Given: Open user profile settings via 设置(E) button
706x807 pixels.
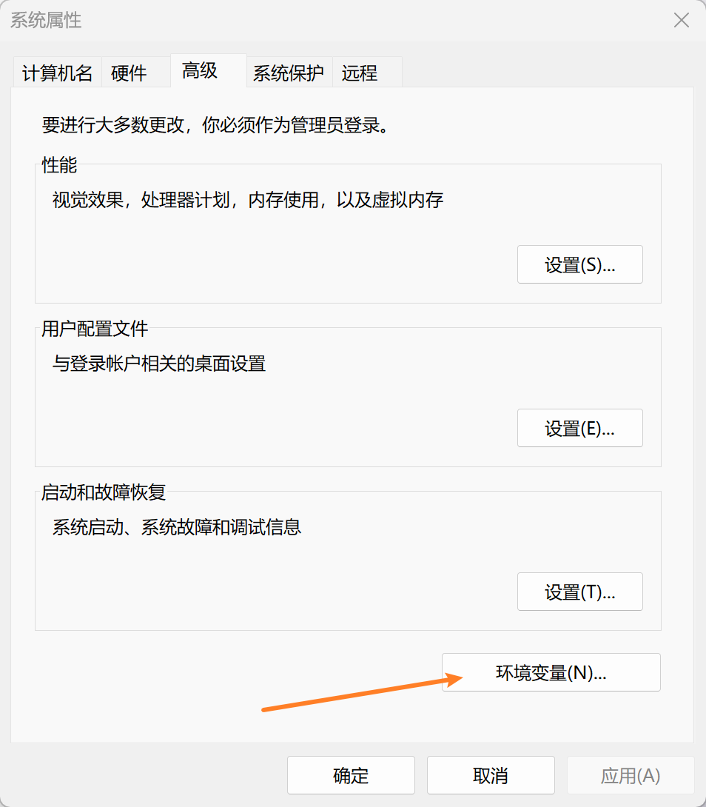Looking at the screenshot, I should [x=579, y=428].
